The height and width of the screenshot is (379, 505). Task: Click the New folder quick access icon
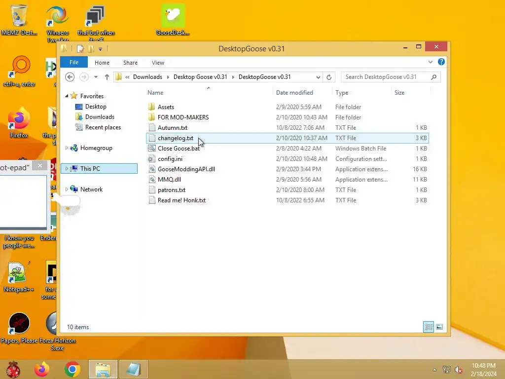[x=91, y=49]
